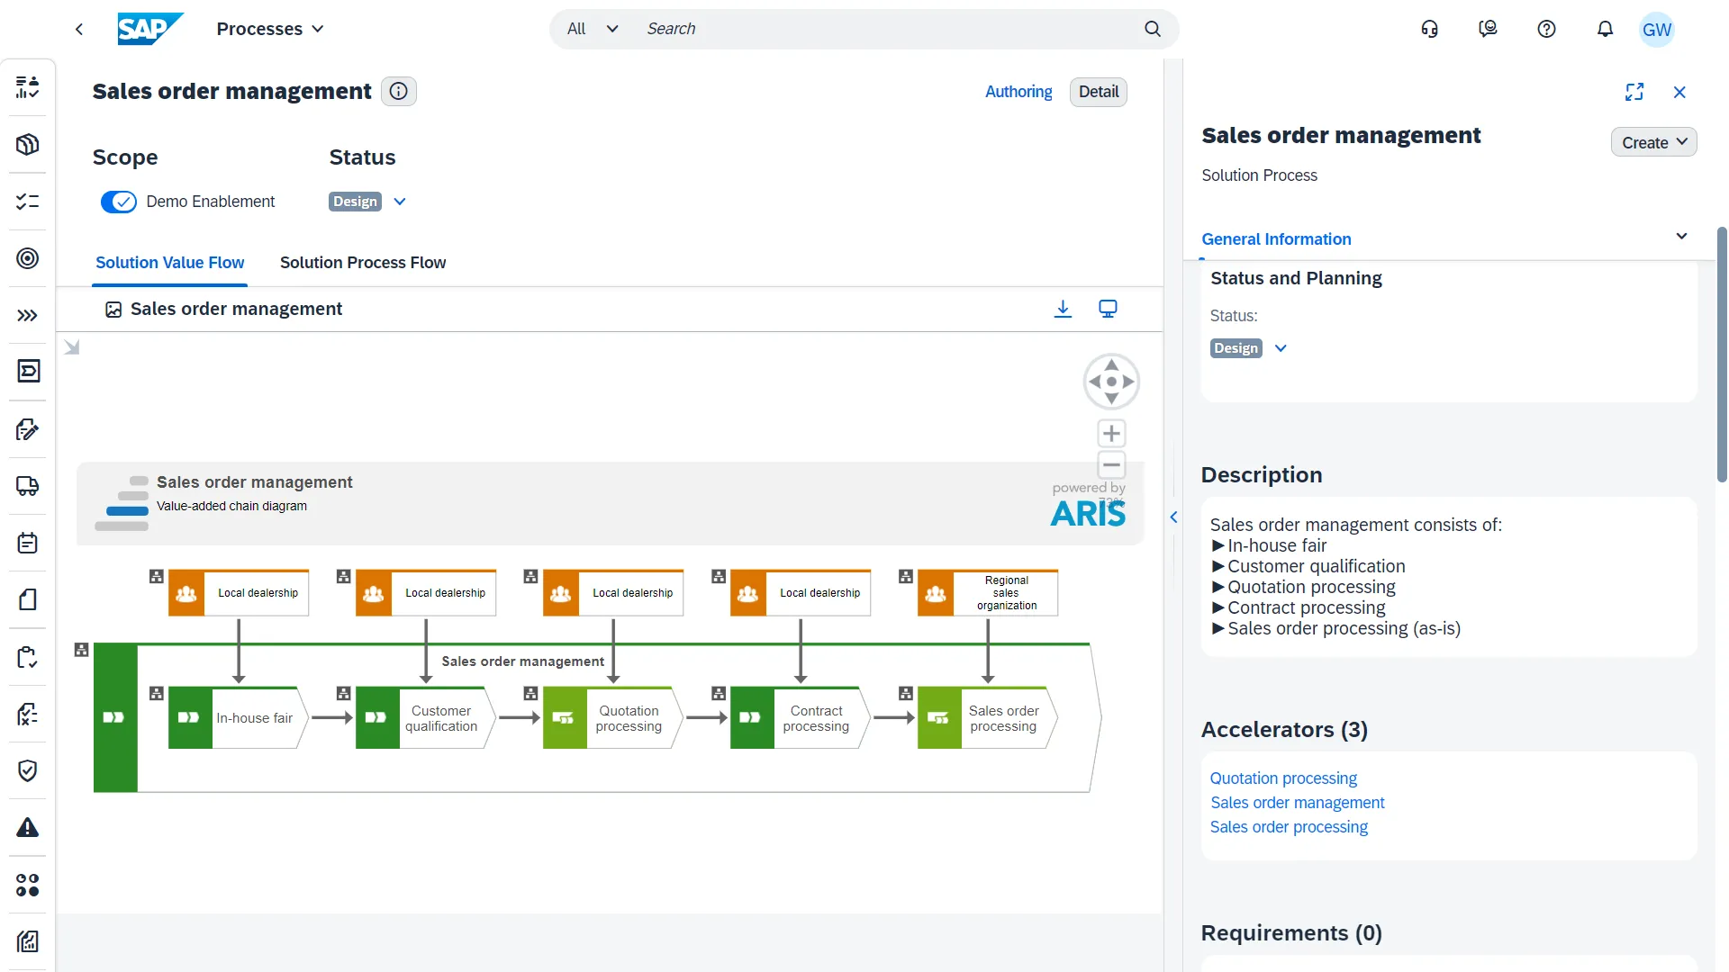Select the Customer qualification process step

[x=425, y=717]
